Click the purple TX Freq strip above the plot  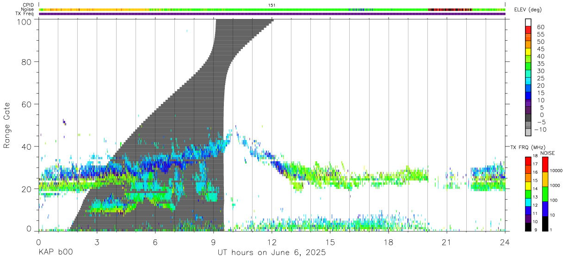pos(272,14)
